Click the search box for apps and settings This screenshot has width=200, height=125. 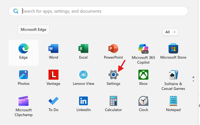click(x=101, y=11)
